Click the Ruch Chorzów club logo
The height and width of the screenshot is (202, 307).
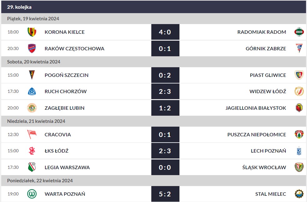tap(32, 92)
